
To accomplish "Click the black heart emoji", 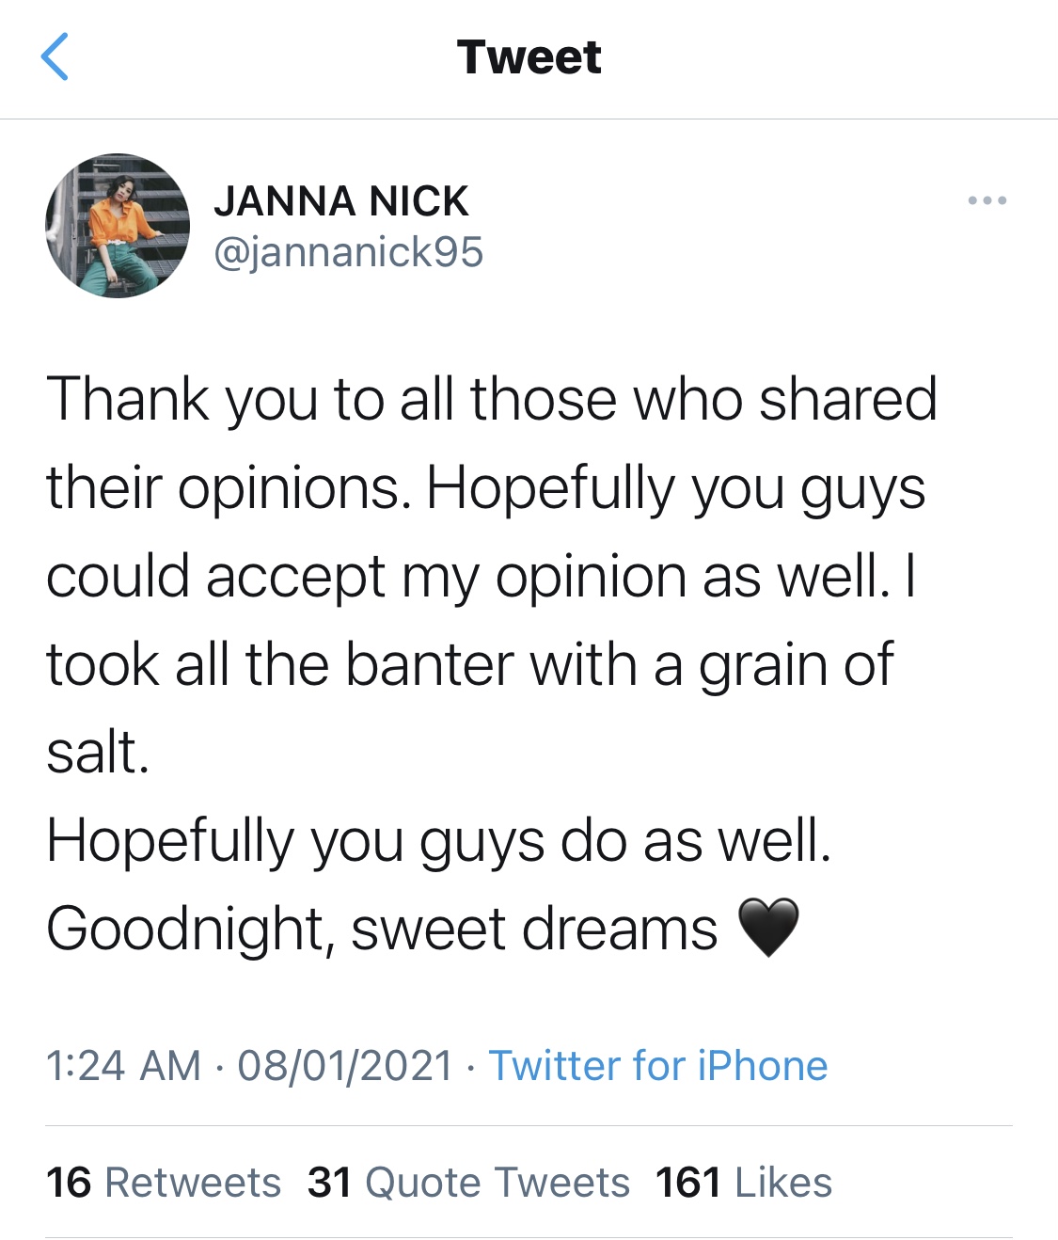I will [x=768, y=928].
